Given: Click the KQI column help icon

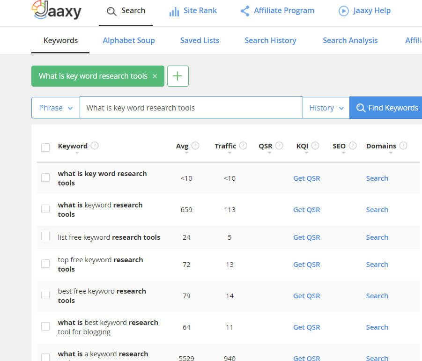Looking at the screenshot, I should 315,146.
